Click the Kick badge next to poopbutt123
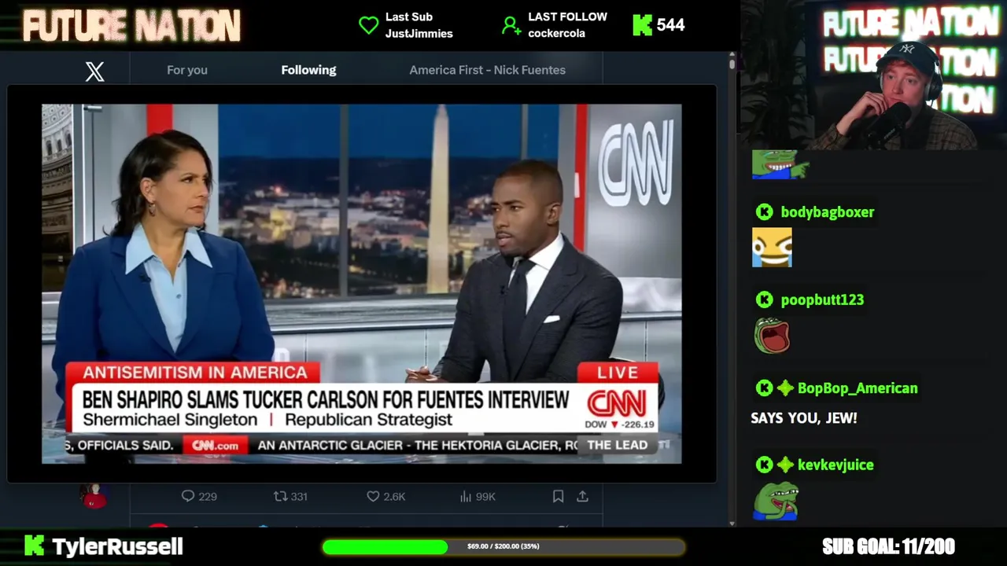 (x=764, y=300)
